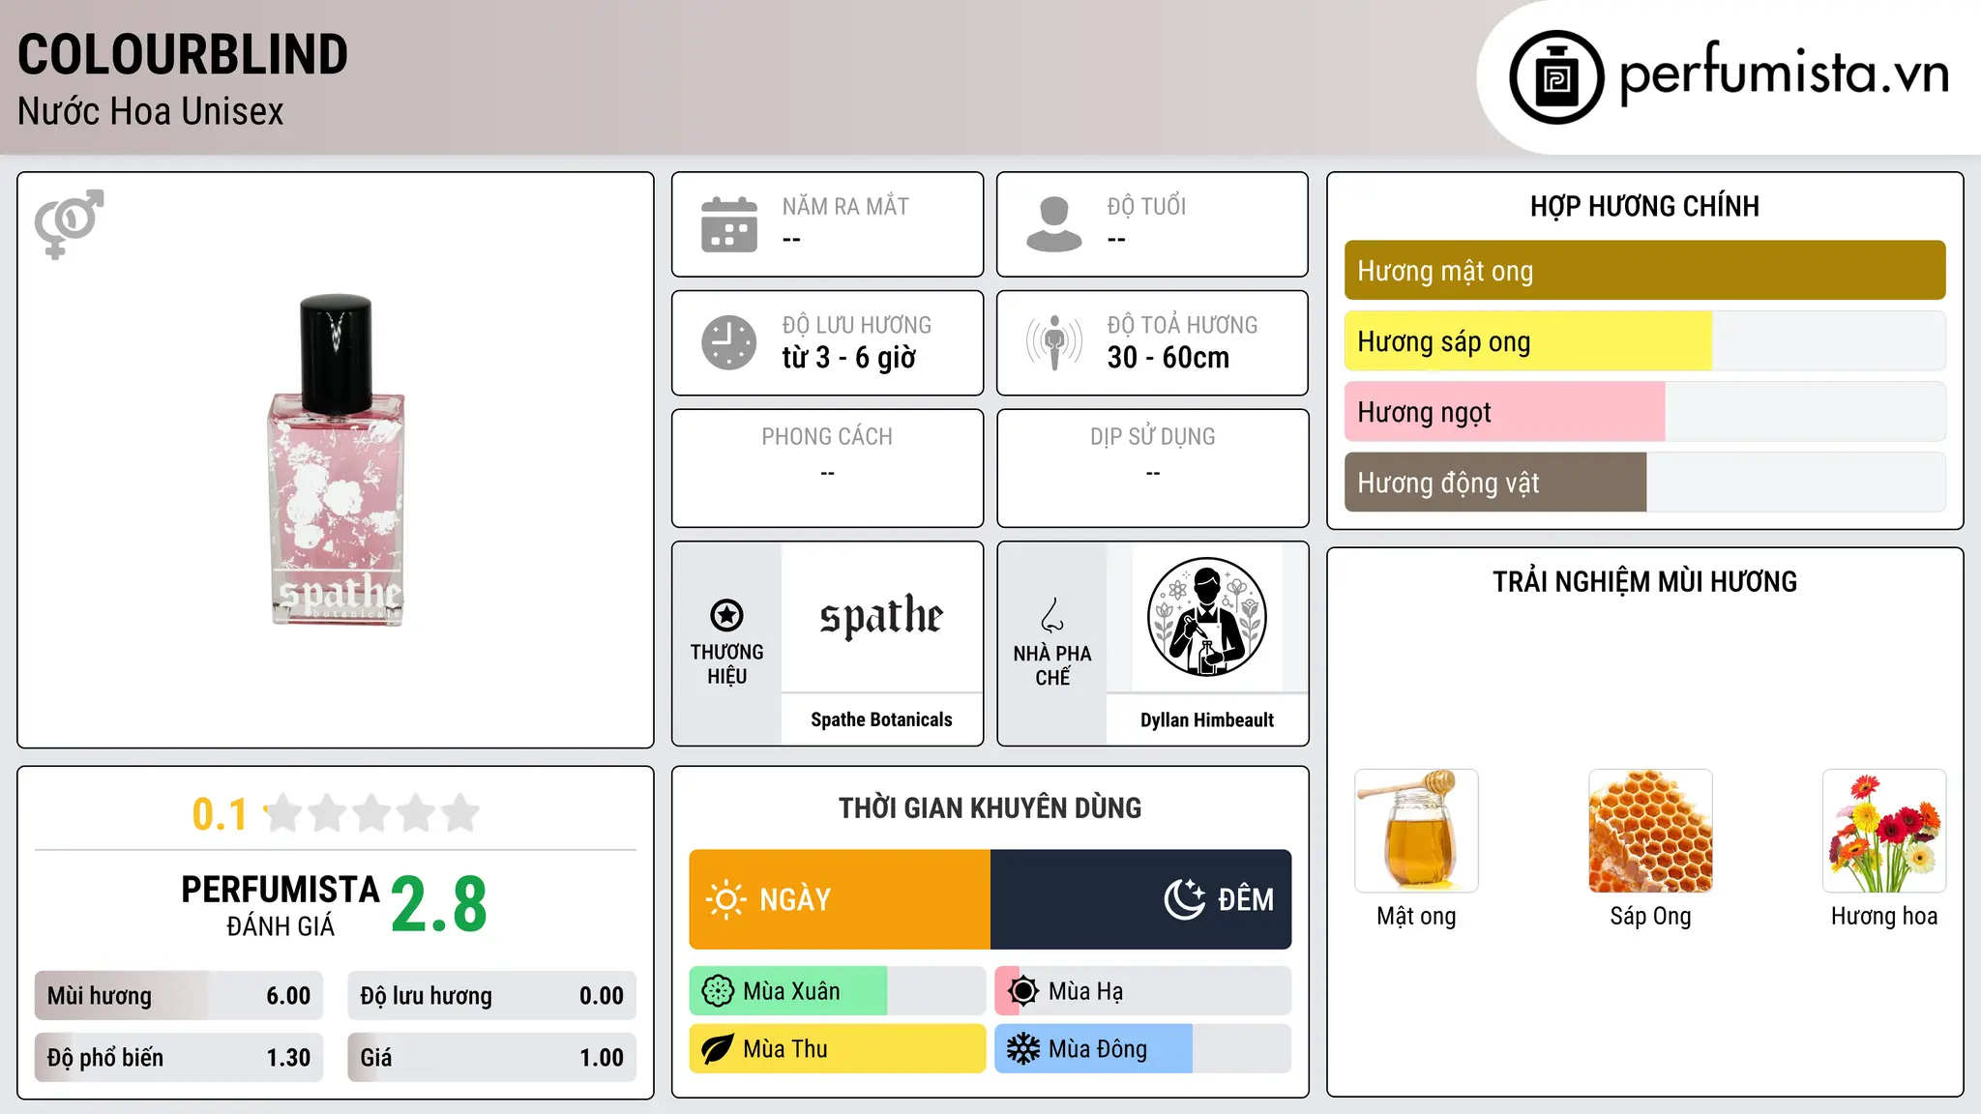Click the HỢP HƯƠNG CHÍNH heading
The height and width of the screenshot is (1114, 1981).
(1644, 207)
